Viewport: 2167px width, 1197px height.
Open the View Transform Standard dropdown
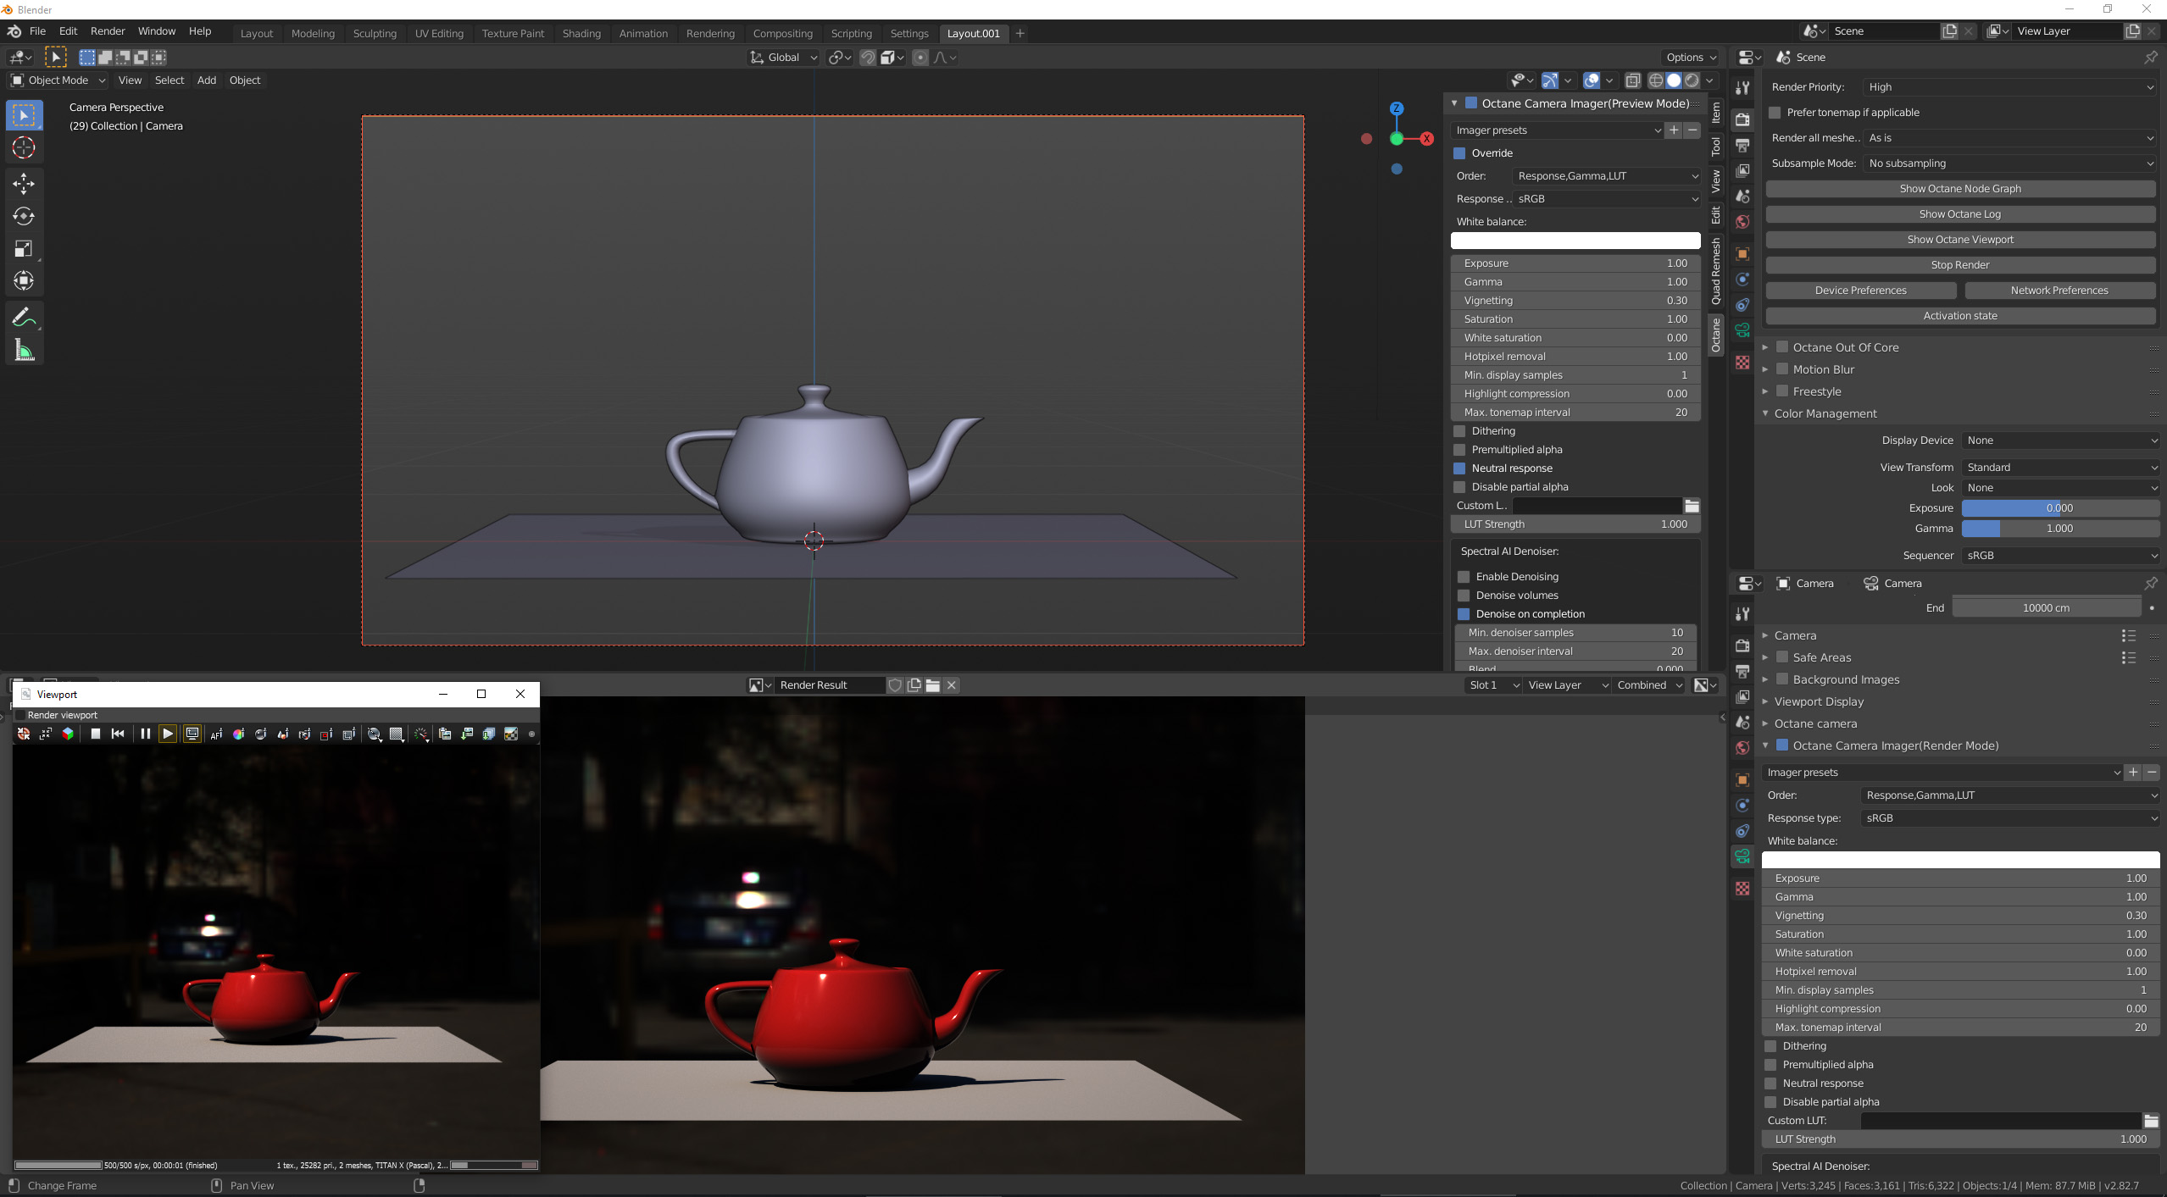click(2059, 468)
